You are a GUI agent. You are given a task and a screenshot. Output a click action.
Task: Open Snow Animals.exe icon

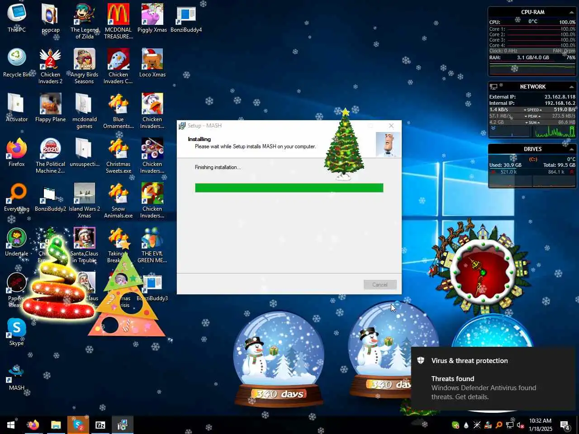click(x=118, y=200)
